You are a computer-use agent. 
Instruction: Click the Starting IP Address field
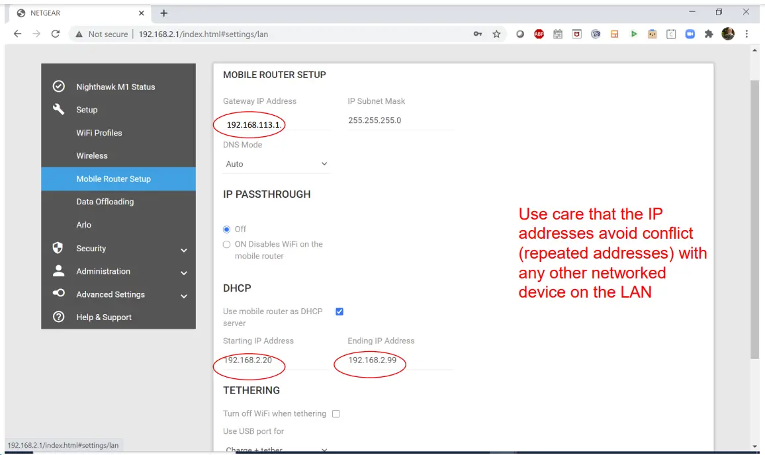click(275, 360)
